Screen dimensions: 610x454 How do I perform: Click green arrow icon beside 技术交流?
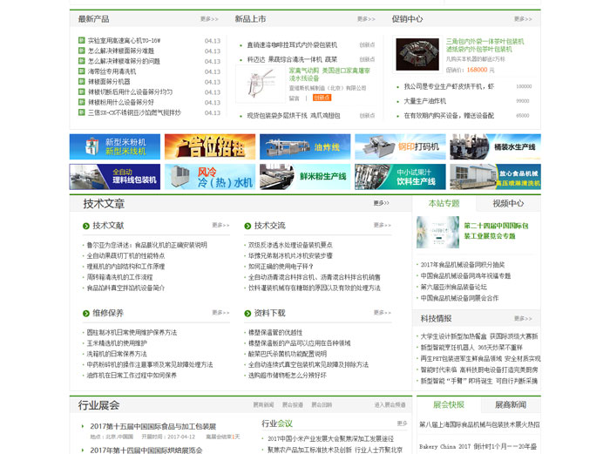pos(247,226)
